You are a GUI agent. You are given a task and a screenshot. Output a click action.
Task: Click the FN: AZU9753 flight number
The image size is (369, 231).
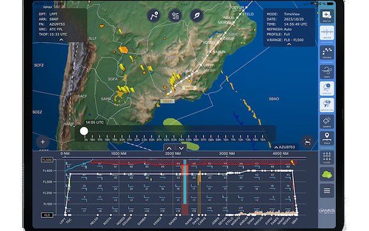point(52,24)
